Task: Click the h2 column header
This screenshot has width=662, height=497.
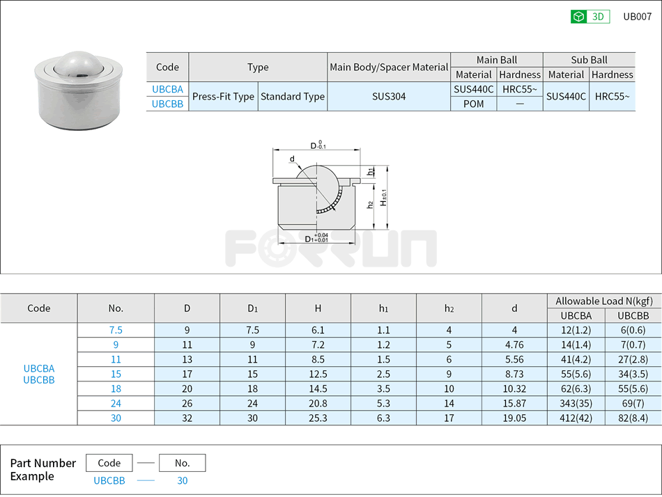Action: point(449,308)
